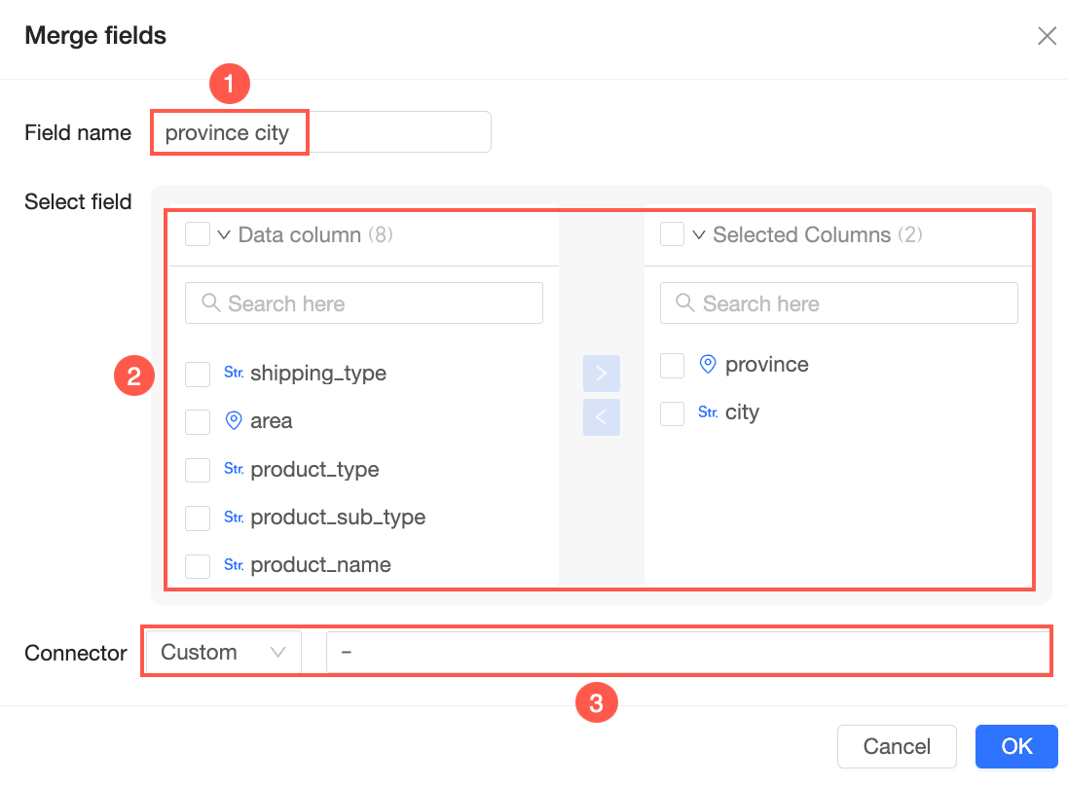Viewport: 1067px width, 786px height.
Task: Tick the product_type checkbox
Action: (198, 470)
